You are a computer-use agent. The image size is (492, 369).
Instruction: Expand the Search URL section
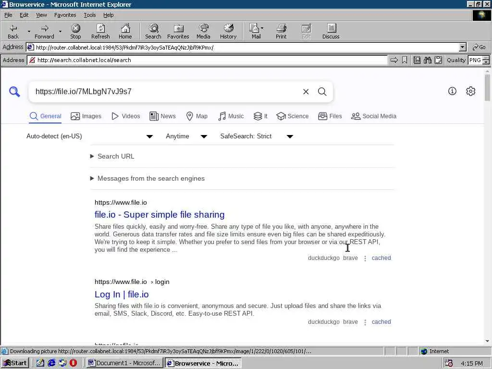click(112, 156)
